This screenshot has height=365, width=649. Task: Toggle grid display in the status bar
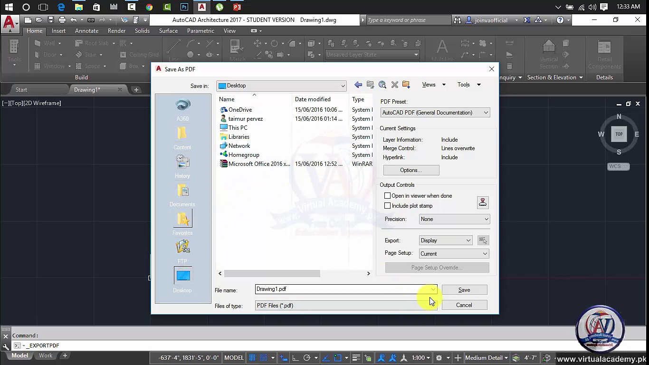point(252,358)
